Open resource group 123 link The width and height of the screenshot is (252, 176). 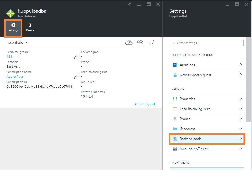[x=9, y=57]
